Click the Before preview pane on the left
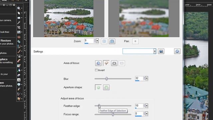This screenshot has height=120, width=213. pos(69,18)
